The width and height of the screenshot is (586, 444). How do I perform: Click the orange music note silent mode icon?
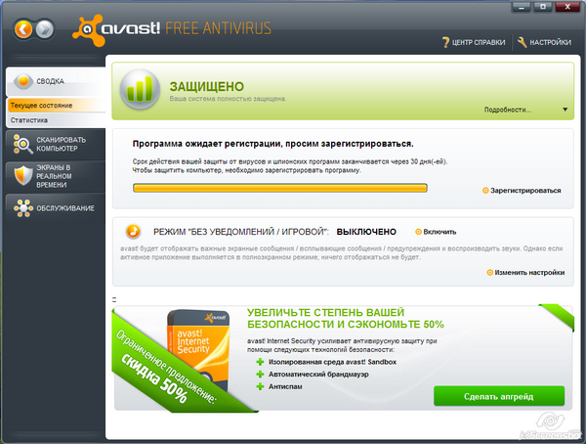[133, 232]
